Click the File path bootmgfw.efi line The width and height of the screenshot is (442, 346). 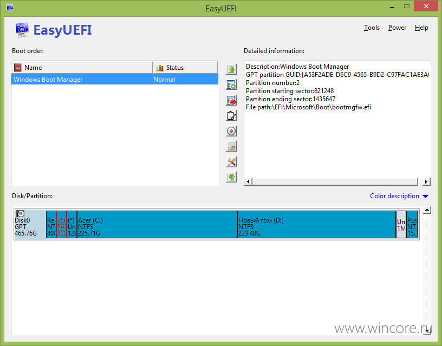pyautogui.click(x=308, y=107)
